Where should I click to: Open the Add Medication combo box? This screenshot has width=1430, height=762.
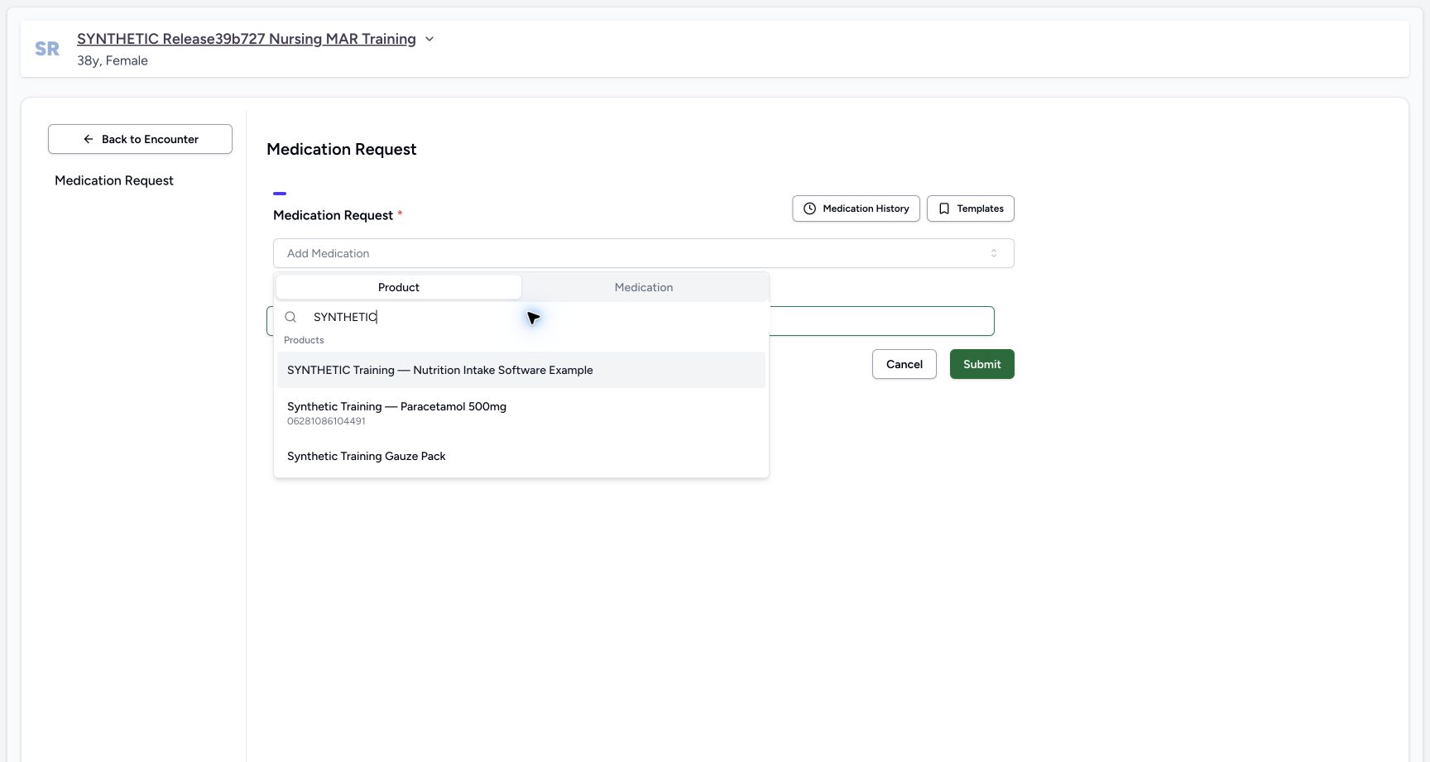coord(643,253)
